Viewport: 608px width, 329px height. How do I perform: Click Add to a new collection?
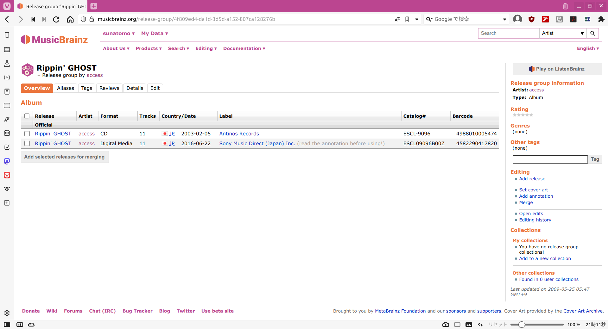(545, 258)
